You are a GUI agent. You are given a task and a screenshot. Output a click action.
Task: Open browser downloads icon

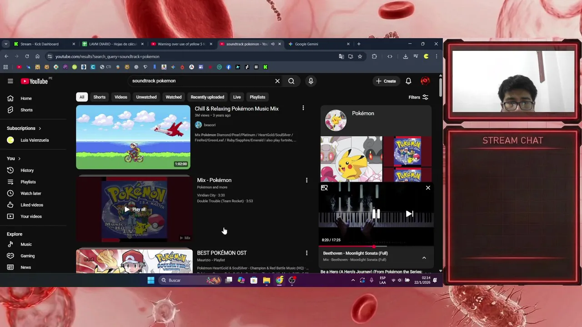pos(405,56)
